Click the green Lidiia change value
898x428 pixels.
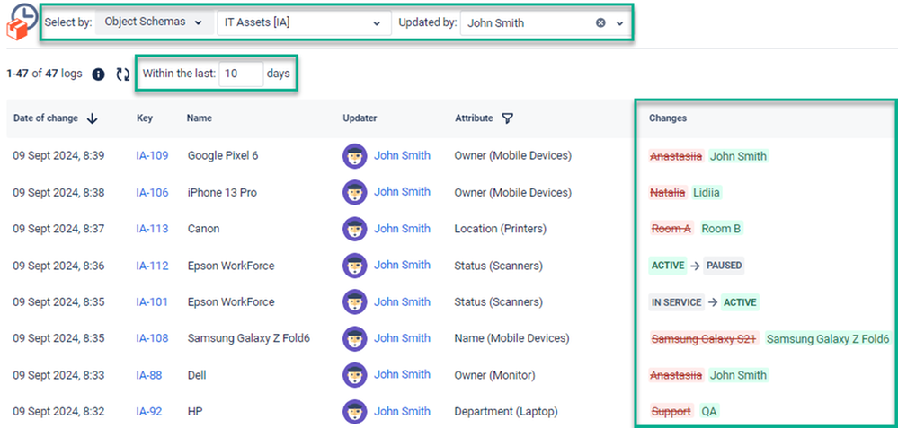pos(707,193)
